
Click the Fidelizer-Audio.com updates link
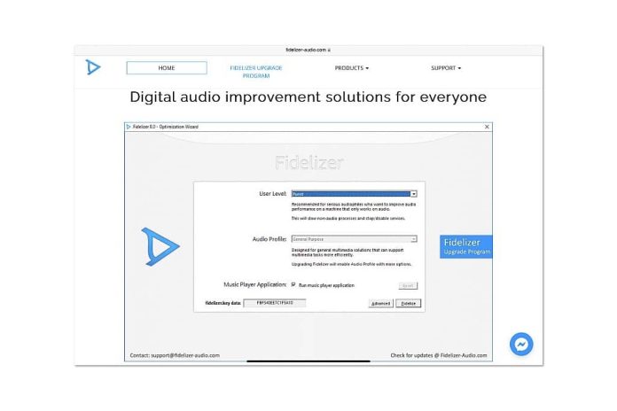(x=464, y=355)
